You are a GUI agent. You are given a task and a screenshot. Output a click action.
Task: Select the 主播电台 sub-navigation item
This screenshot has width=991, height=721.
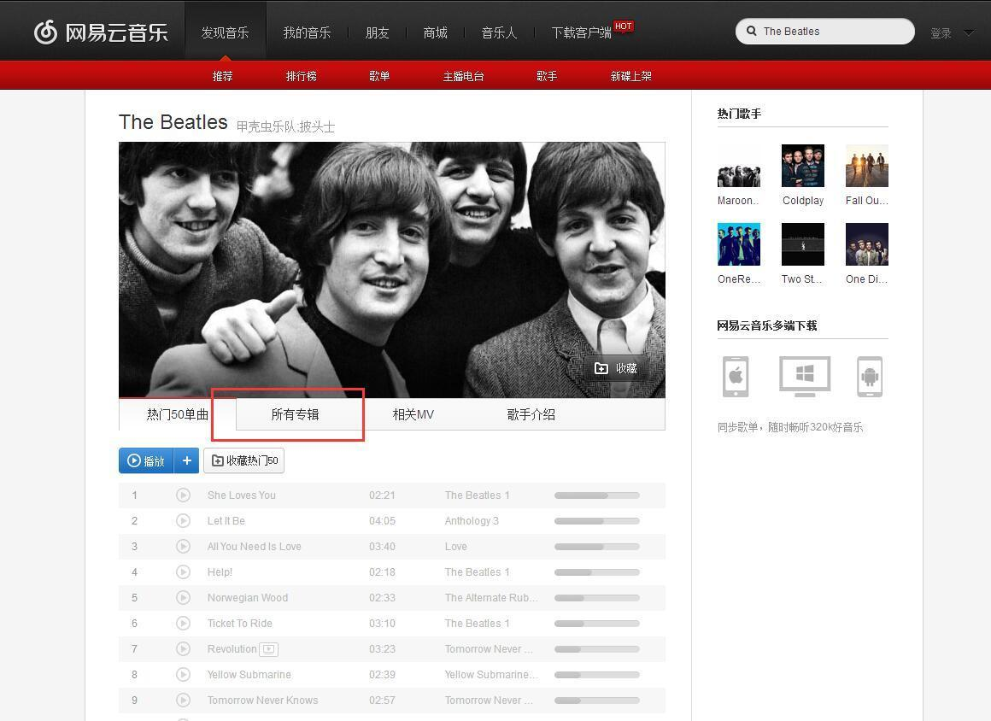tap(463, 76)
